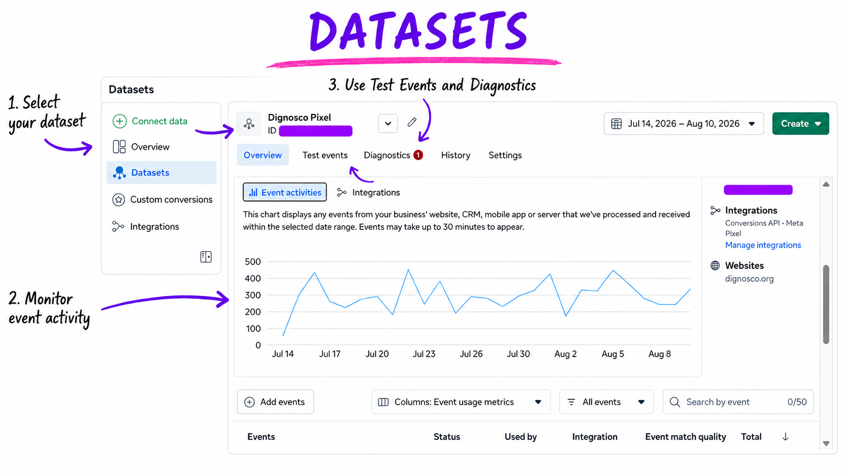Click the Add events button
This screenshot has width=845, height=476.
(x=275, y=402)
